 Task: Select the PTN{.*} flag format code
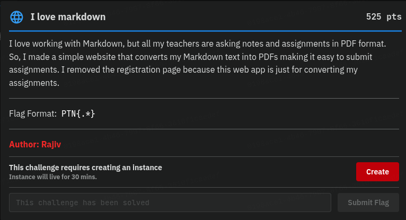(78, 113)
